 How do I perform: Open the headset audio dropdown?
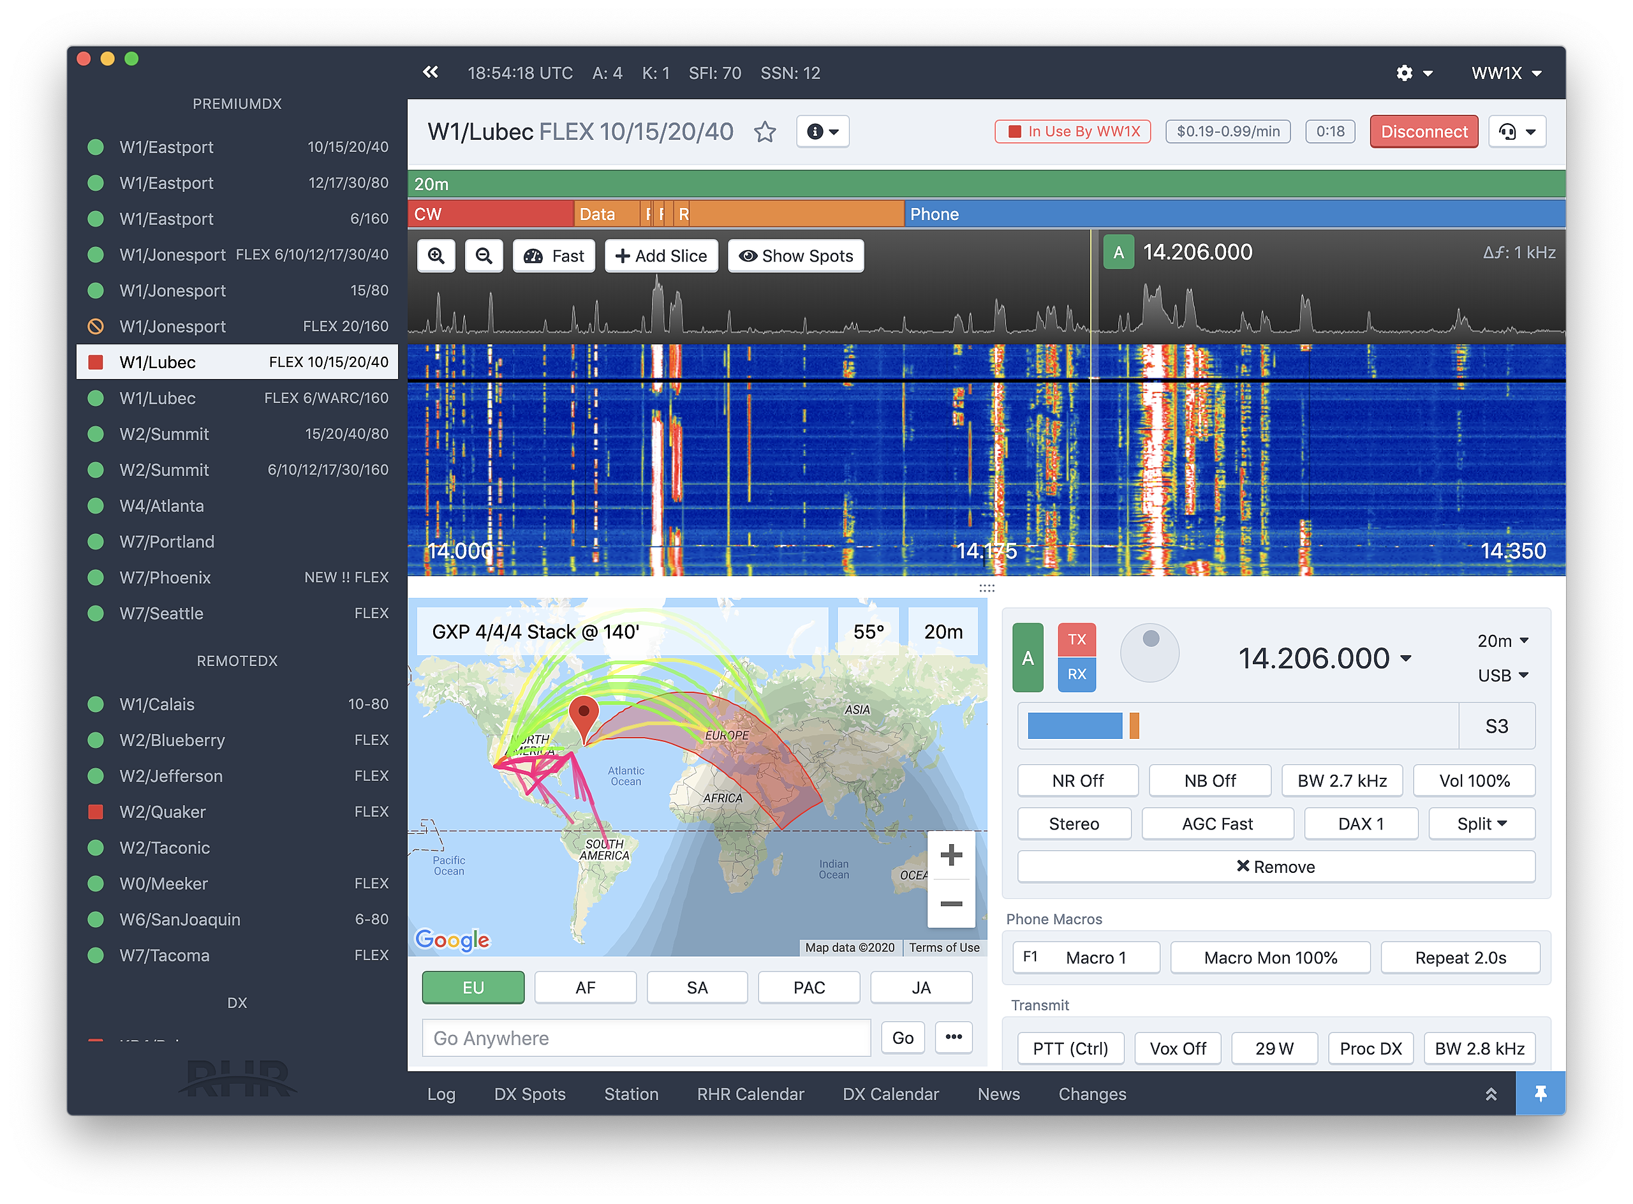click(x=1517, y=132)
